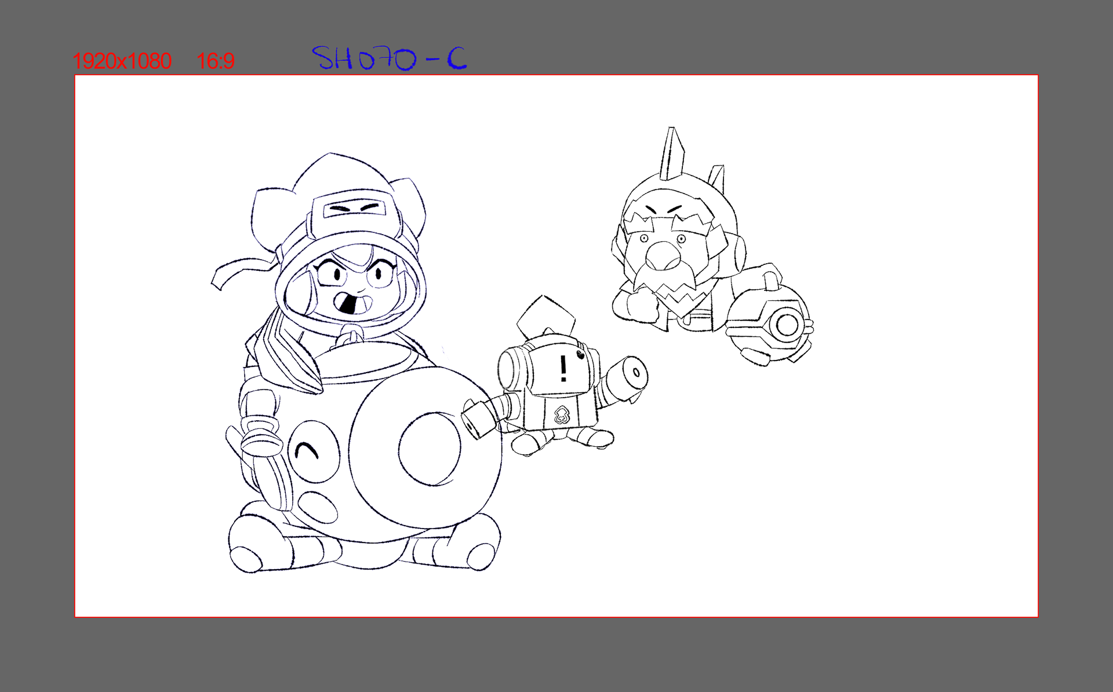Click the small robot with exclamation mark screen
The image size is (1113, 692).
click(555, 377)
